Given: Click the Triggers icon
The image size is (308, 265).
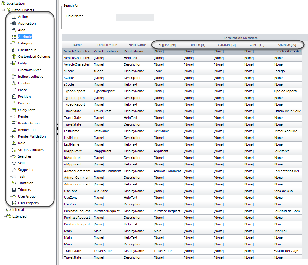Looking at the screenshot, I should 14,190.
